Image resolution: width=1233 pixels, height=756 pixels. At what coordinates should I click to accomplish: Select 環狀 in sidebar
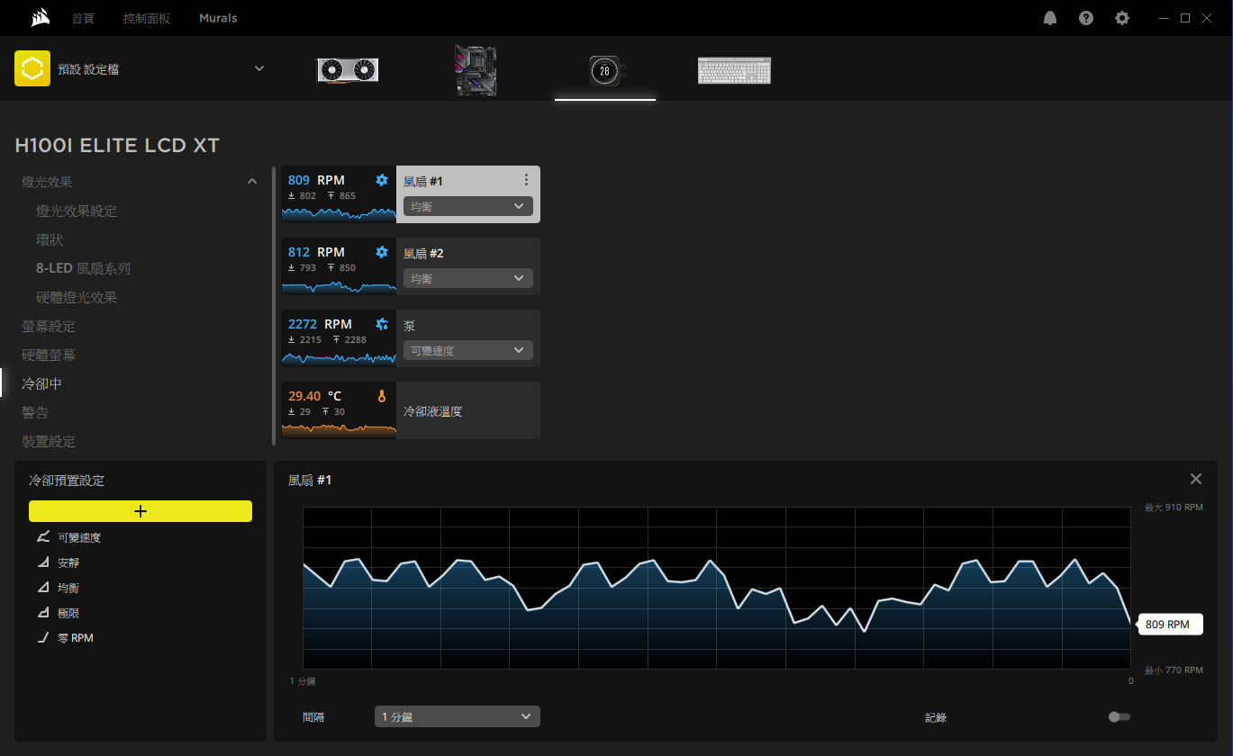(x=50, y=239)
